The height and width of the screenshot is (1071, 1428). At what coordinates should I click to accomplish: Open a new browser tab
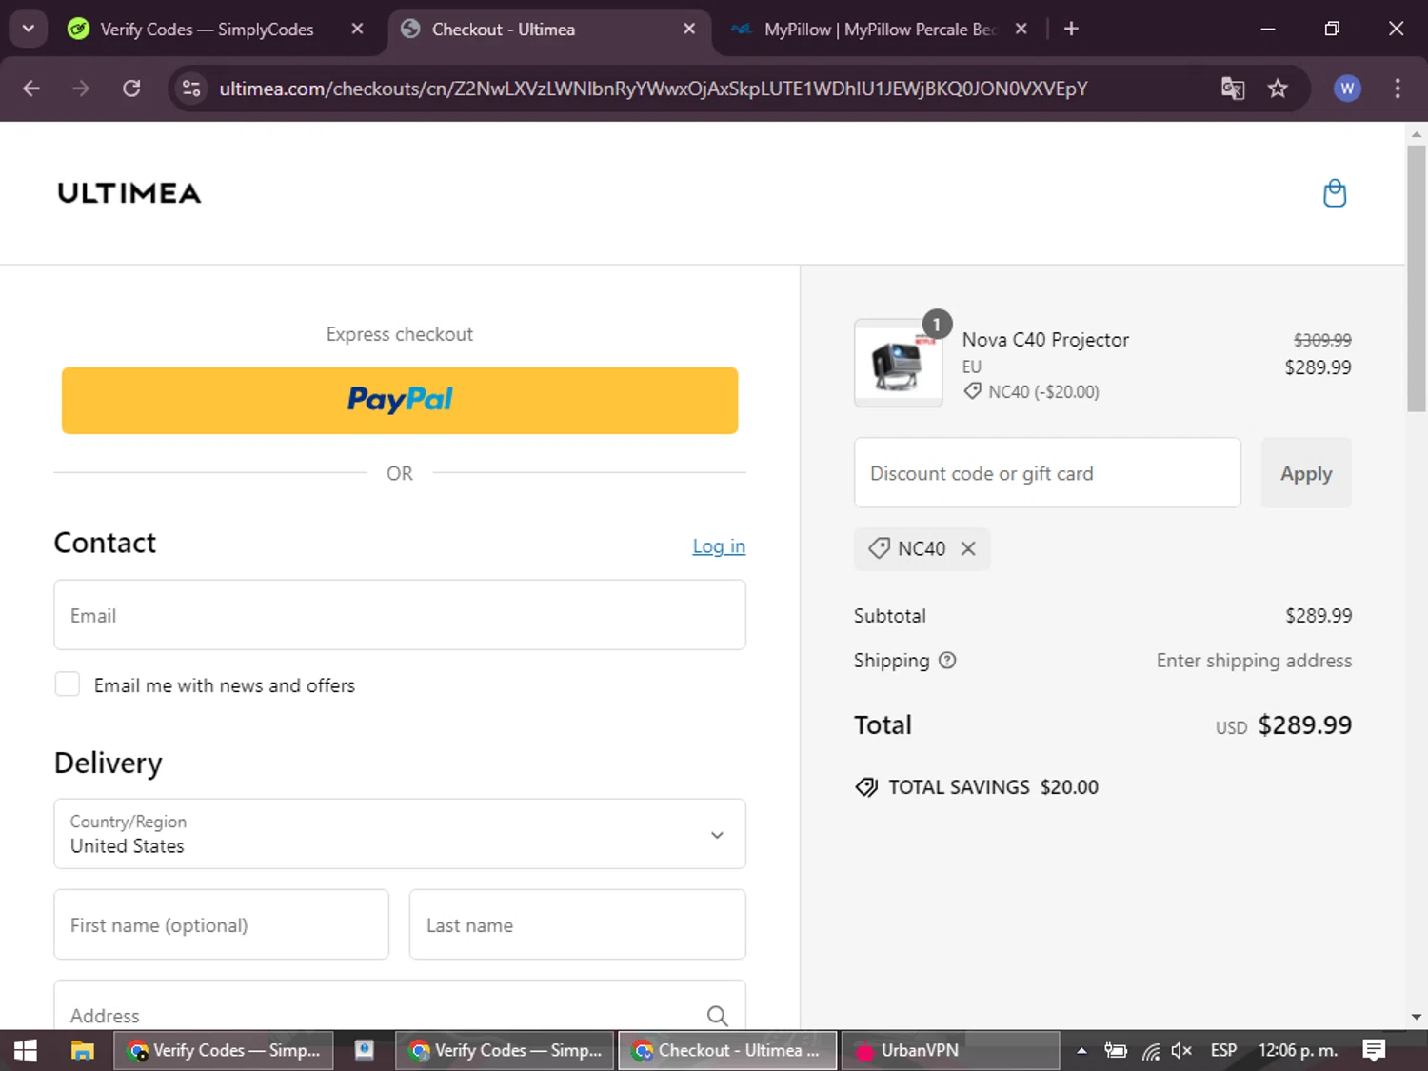(x=1071, y=29)
